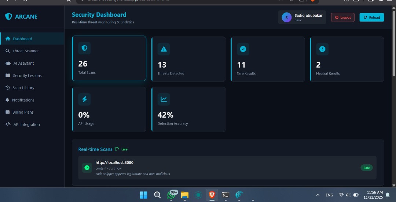Open the Dashboard sidebar item
The image size is (396, 202).
coord(32,39)
